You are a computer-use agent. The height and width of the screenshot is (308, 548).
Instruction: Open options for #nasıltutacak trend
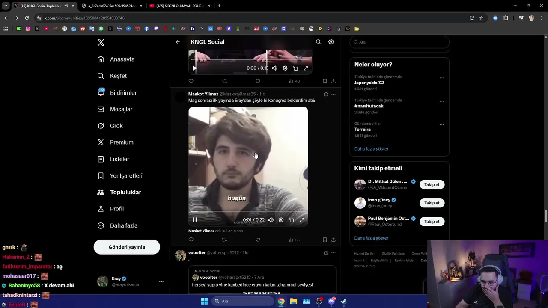(x=442, y=101)
